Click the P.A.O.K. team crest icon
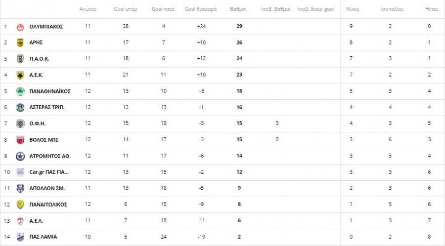 click(x=20, y=59)
